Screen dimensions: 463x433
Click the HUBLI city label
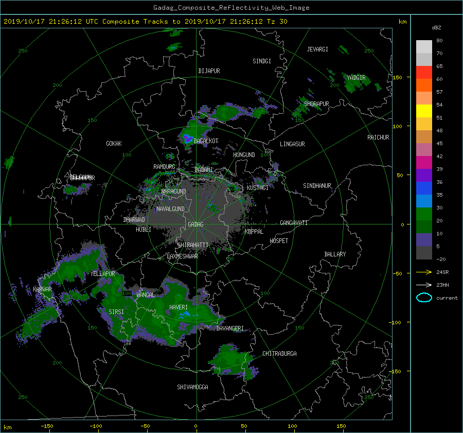coord(144,230)
